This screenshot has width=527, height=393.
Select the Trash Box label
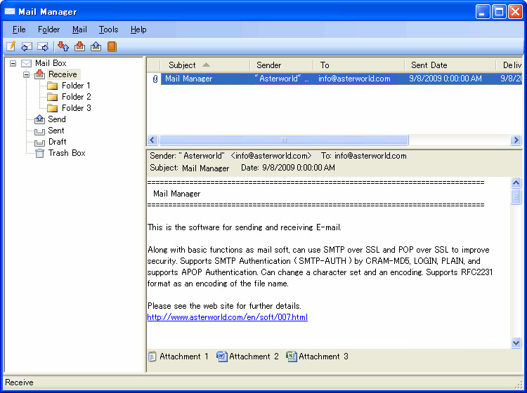point(67,153)
